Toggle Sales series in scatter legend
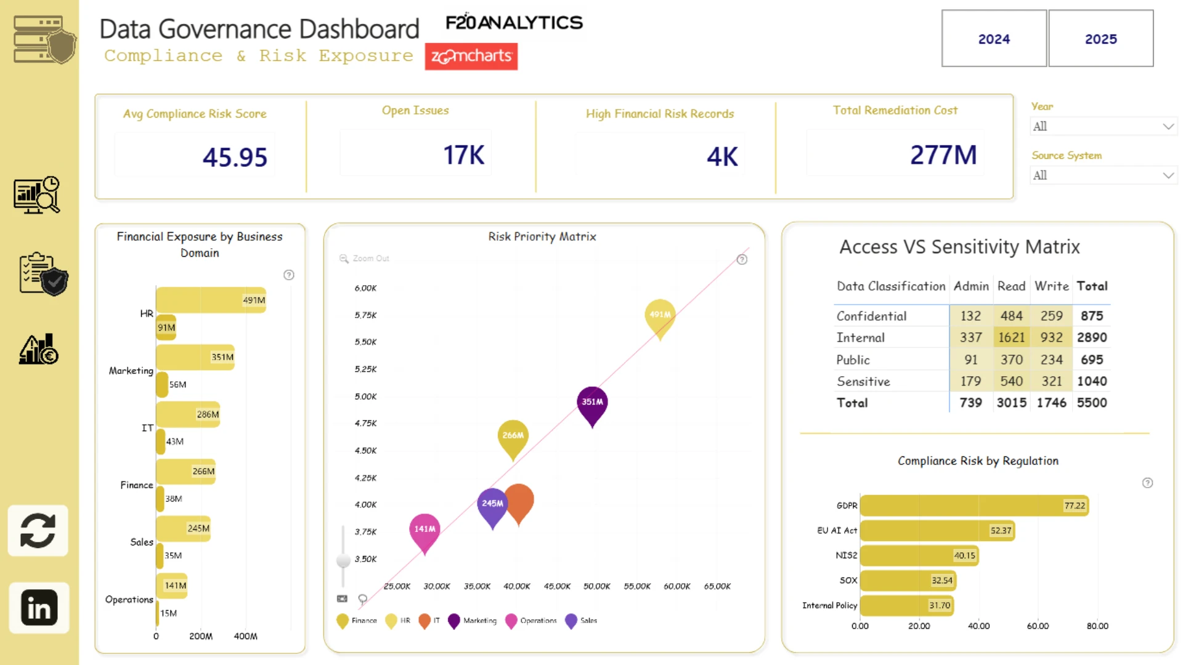The width and height of the screenshot is (1183, 665). [x=581, y=621]
